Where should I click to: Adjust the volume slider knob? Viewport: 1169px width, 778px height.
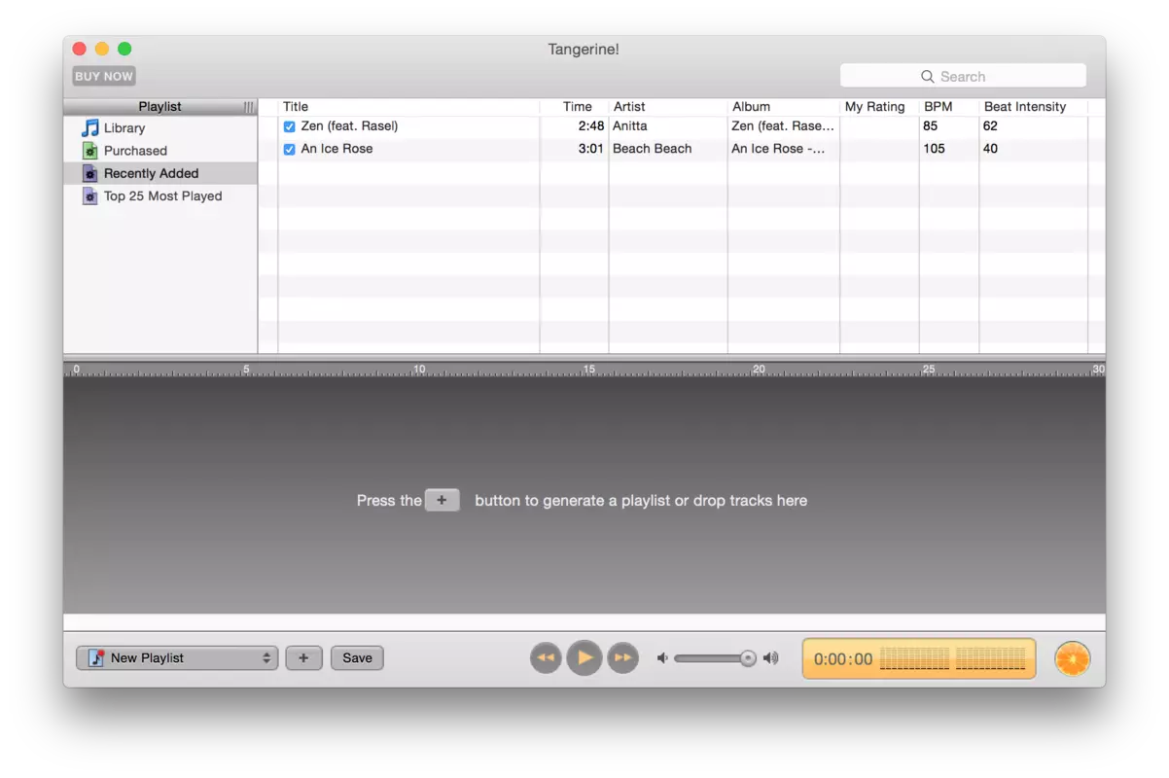748,658
